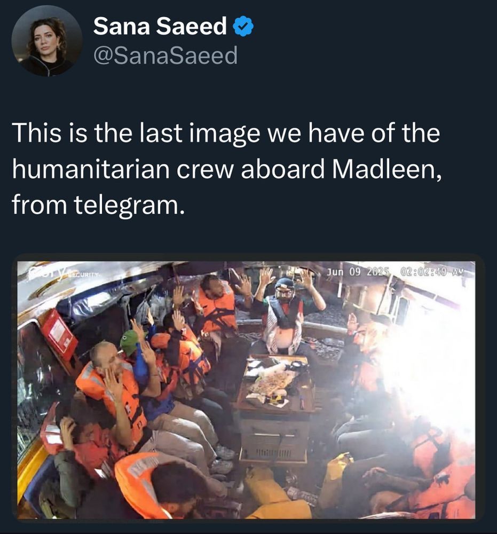The height and width of the screenshot is (534, 497).
Task: Click the wooden table in photo center
Action: click(x=275, y=383)
